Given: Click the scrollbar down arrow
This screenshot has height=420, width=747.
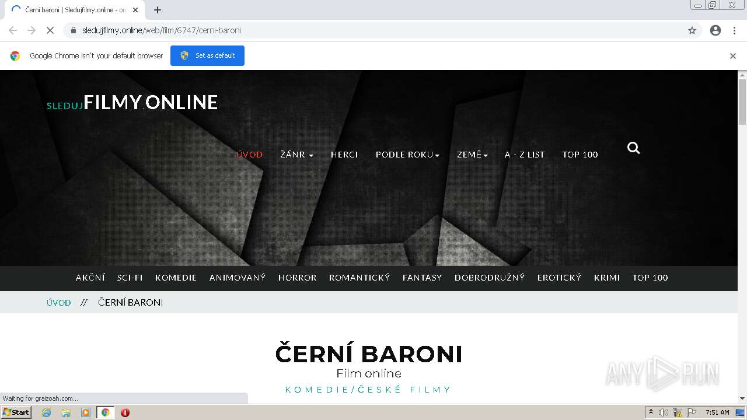Looking at the screenshot, I should click(x=742, y=398).
